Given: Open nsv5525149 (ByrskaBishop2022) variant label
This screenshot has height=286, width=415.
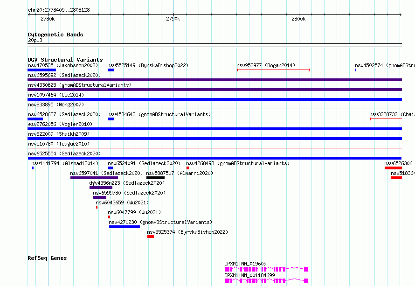Looking at the screenshot, I should 148,65.
